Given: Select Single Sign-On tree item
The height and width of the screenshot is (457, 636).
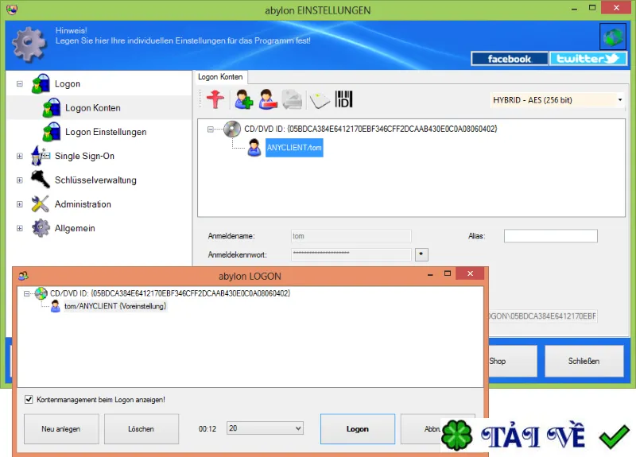Looking at the screenshot, I should point(84,156).
